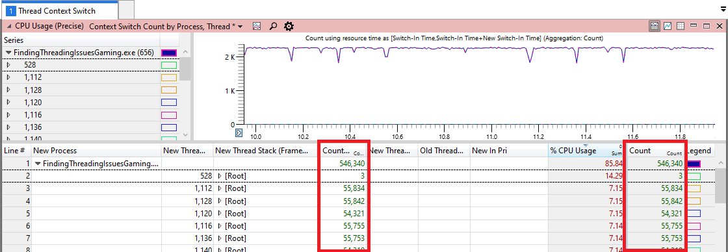Screen dimensions: 728x252
Task: Click series list scroll up arrow
Action: point(185,53)
